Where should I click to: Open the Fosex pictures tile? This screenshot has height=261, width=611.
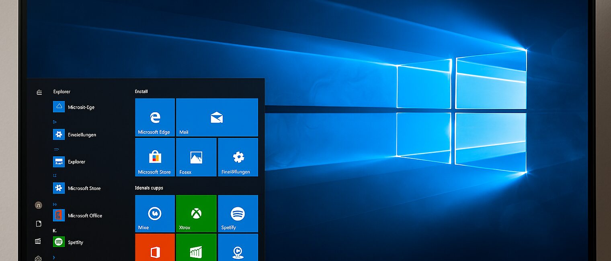[x=196, y=157]
